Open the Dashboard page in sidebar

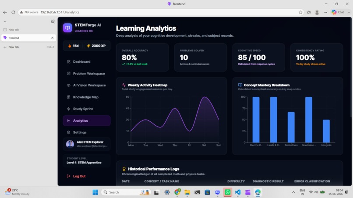tap(87, 61)
